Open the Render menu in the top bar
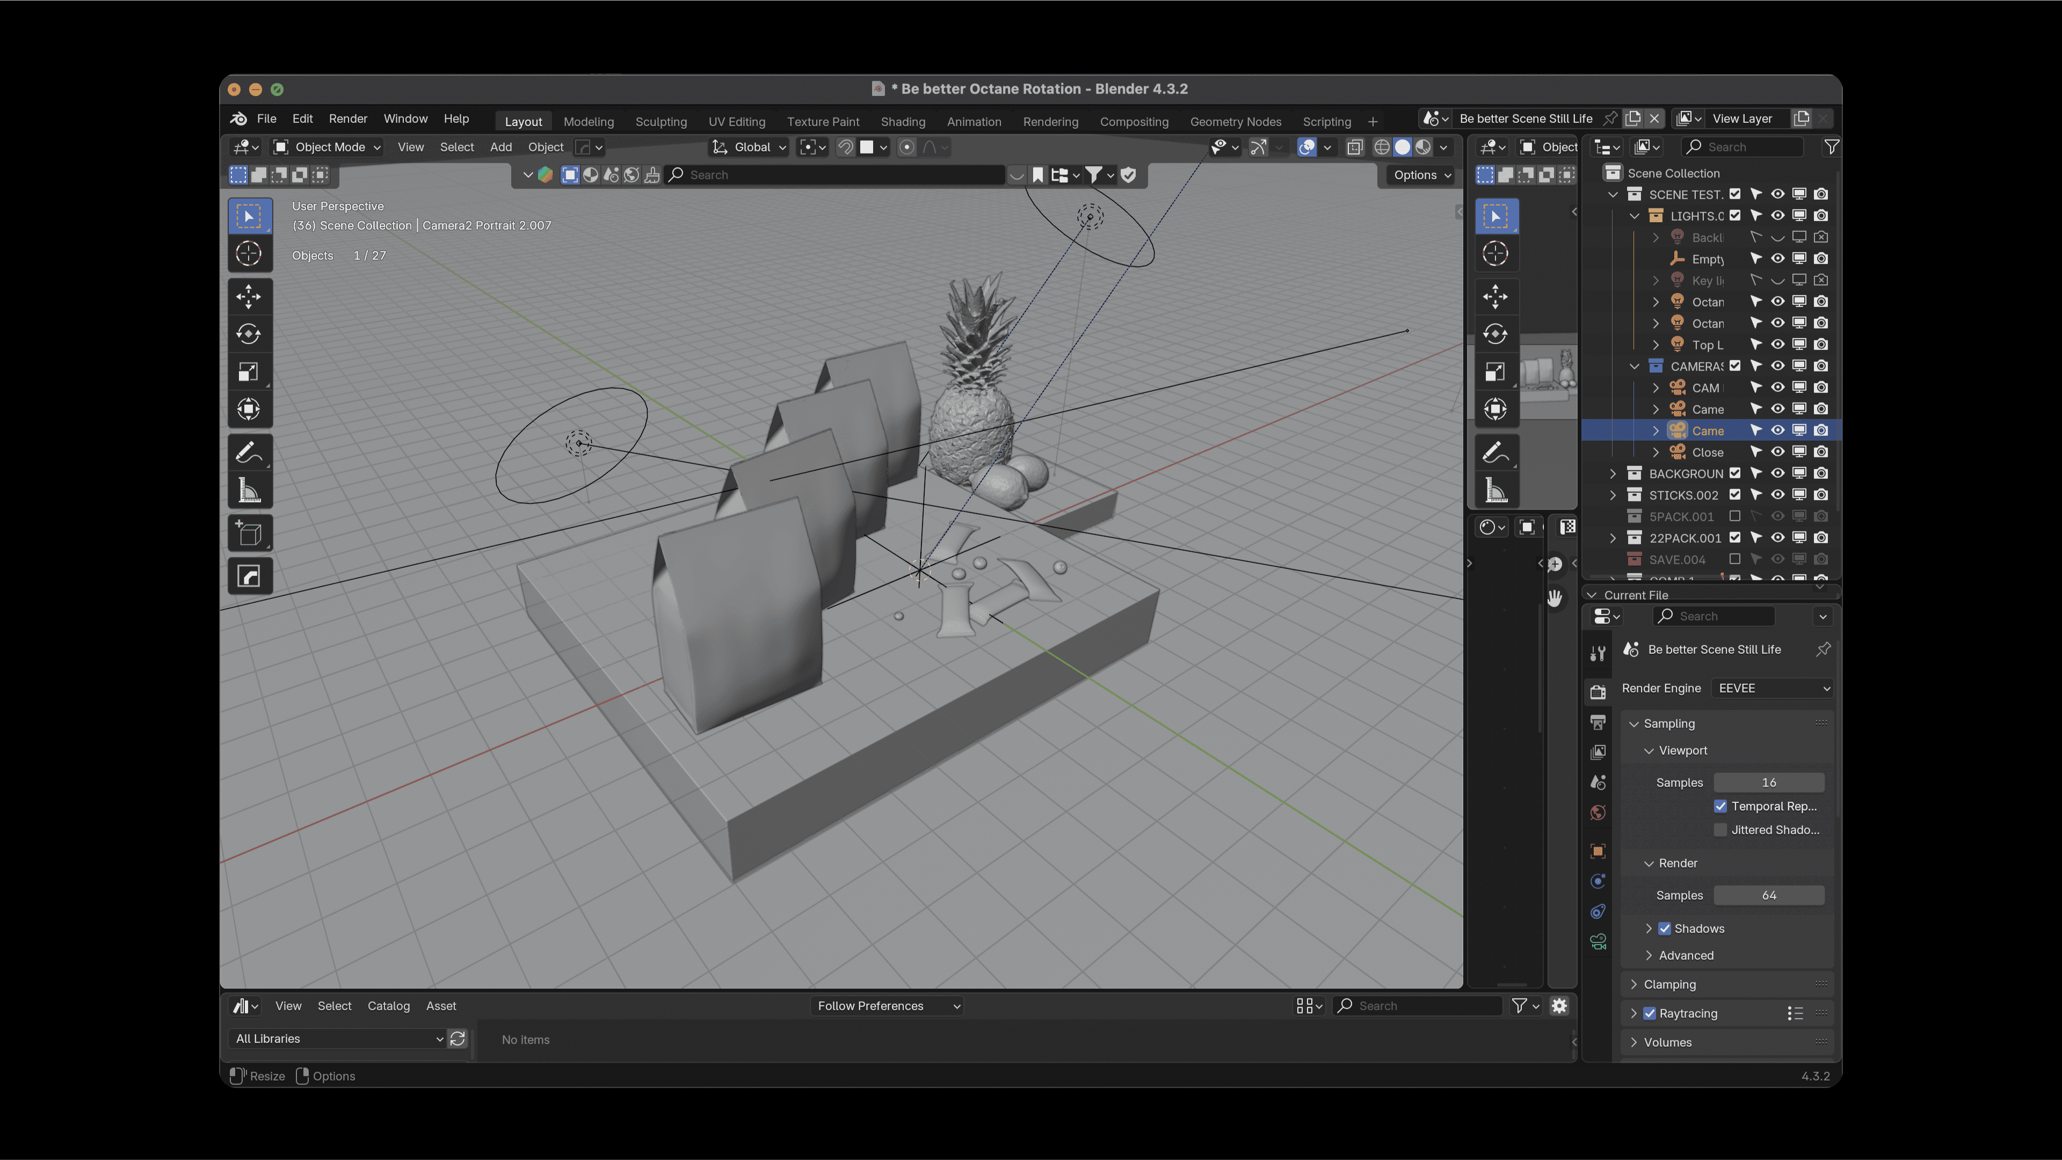The height and width of the screenshot is (1160, 2062). click(348, 119)
